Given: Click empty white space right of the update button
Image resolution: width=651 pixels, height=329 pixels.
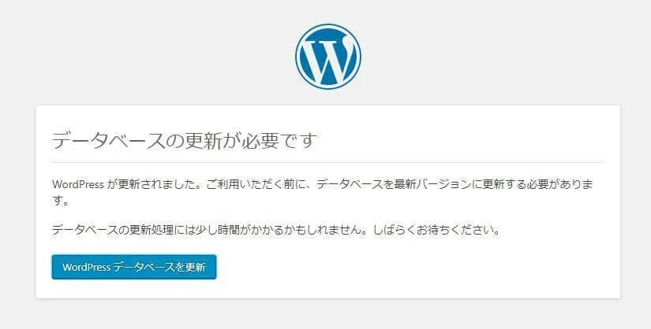Looking at the screenshot, I should click(x=410, y=268).
